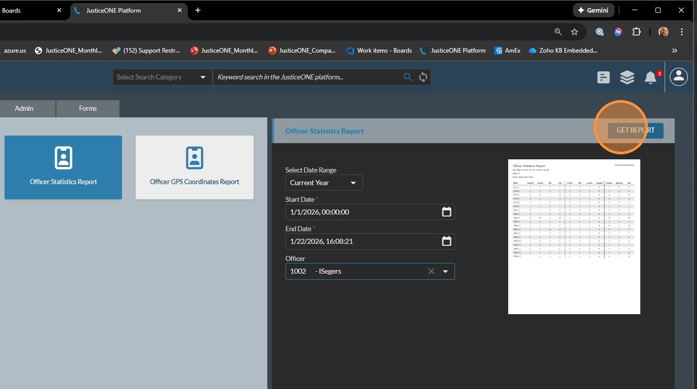The image size is (697, 389).
Task: Click the GET REPORT button
Action: tap(635, 131)
